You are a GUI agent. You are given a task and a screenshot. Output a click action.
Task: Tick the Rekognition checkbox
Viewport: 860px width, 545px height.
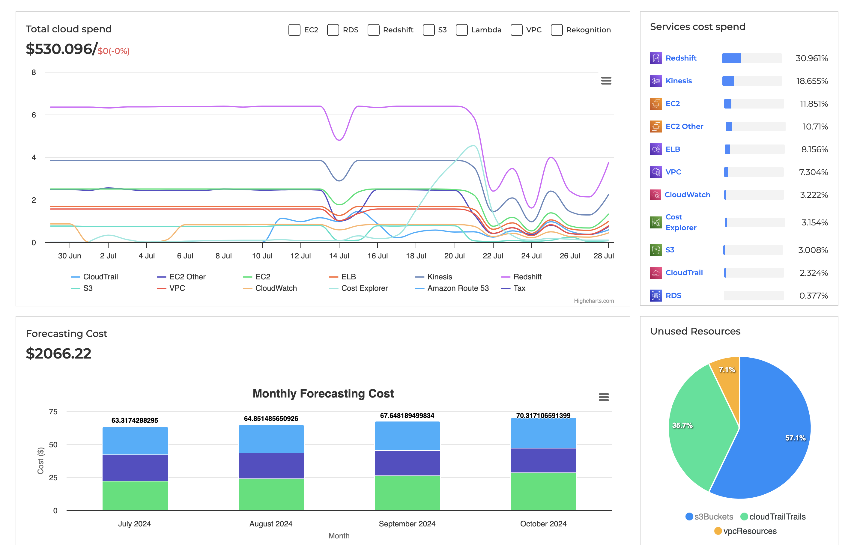click(557, 30)
